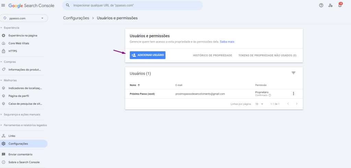This screenshot has height=168, width=351.
Task: Click the Experiência na página icon
Action: click(x=3, y=35)
